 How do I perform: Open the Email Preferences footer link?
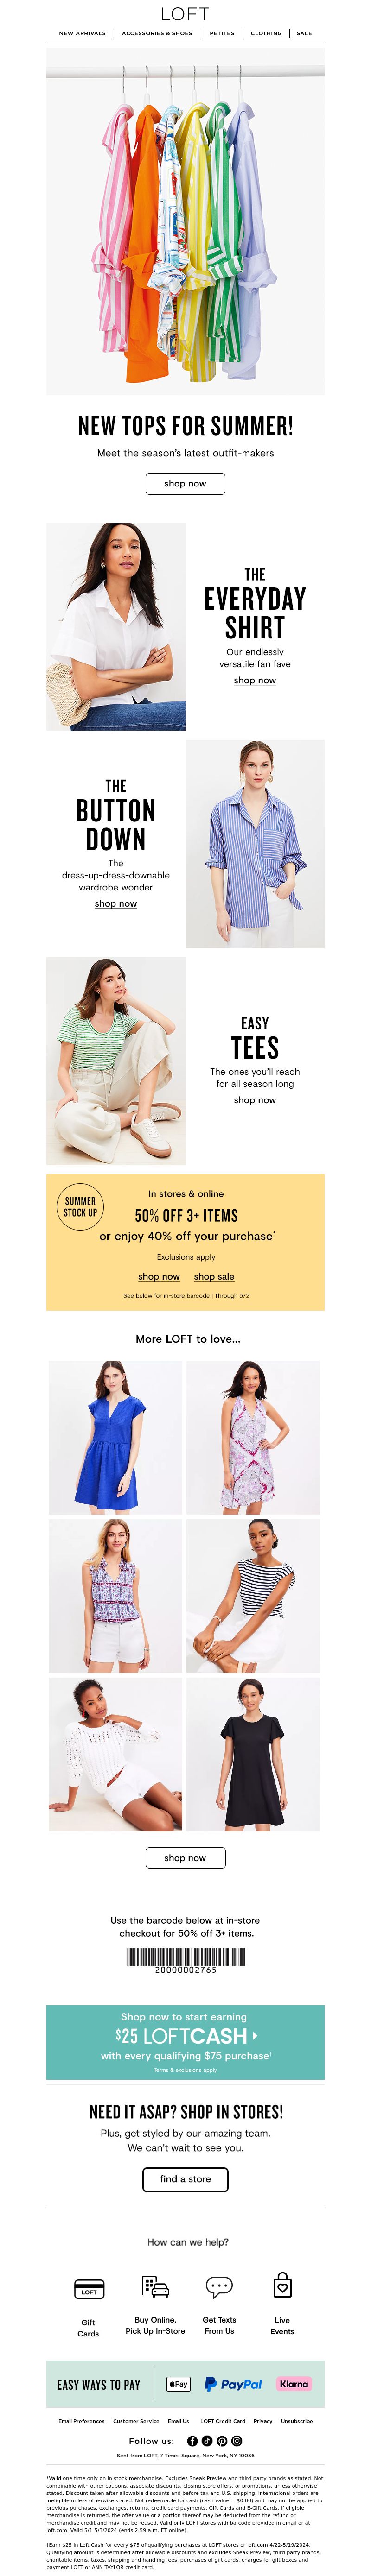[x=81, y=2421]
